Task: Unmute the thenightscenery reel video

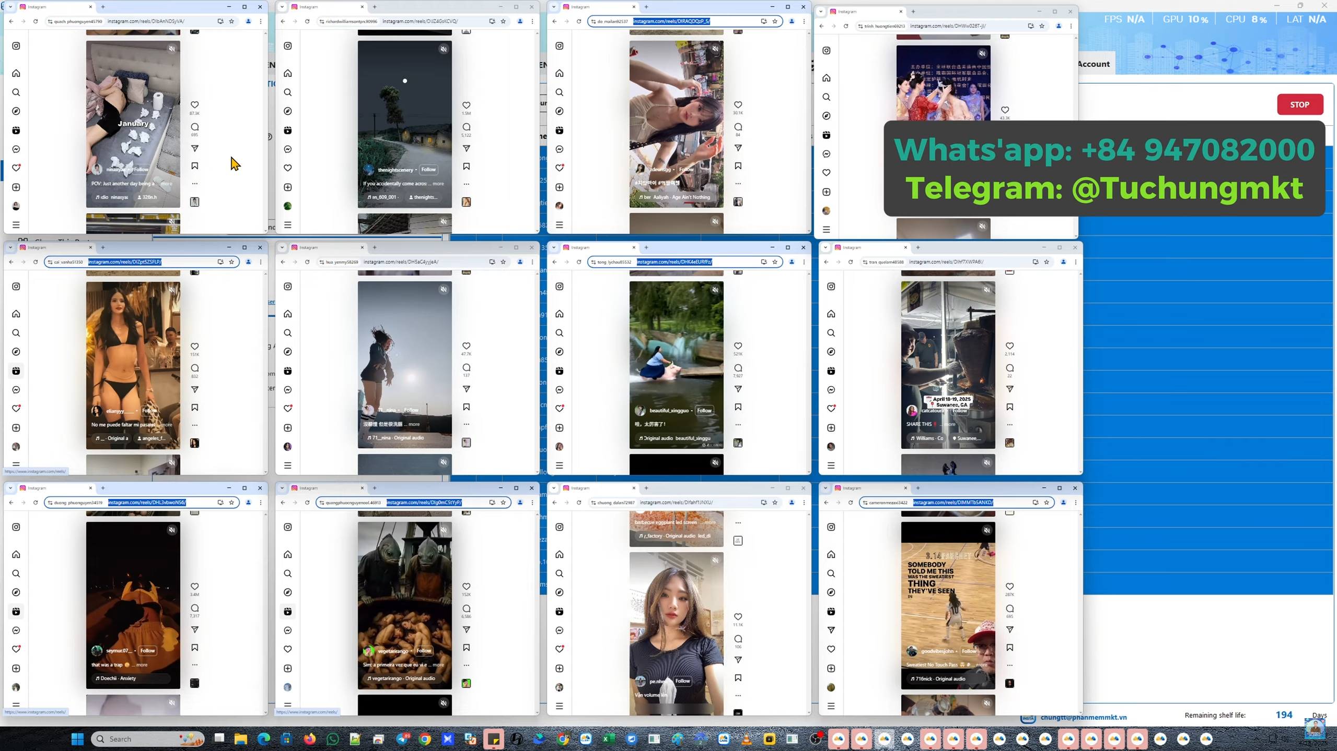Action: pos(444,49)
